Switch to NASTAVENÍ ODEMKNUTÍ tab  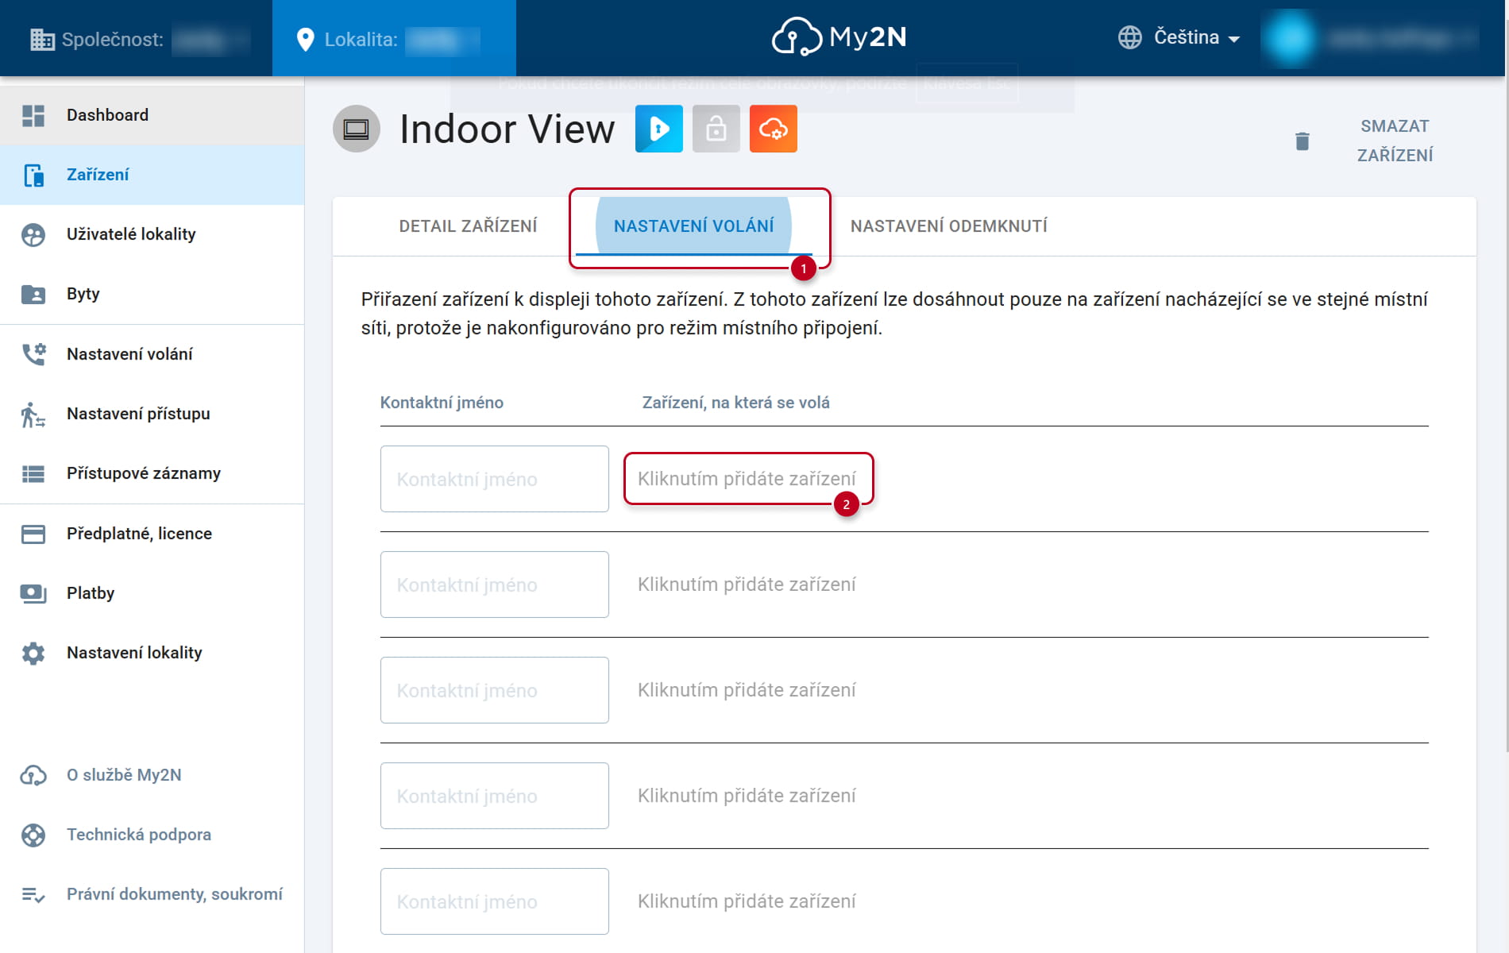(x=949, y=226)
